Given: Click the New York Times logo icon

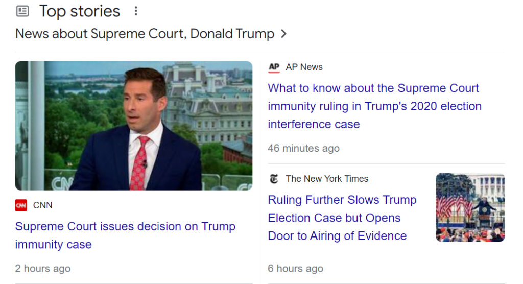Looking at the screenshot, I should pos(274,179).
